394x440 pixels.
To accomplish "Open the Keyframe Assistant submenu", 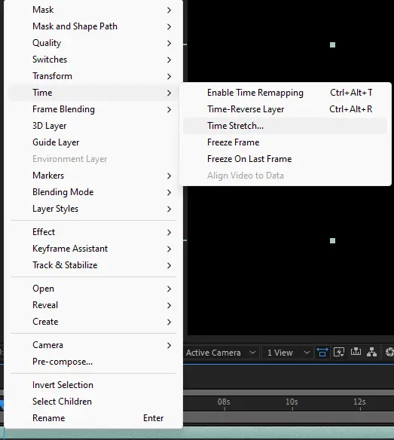I will (93, 249).
